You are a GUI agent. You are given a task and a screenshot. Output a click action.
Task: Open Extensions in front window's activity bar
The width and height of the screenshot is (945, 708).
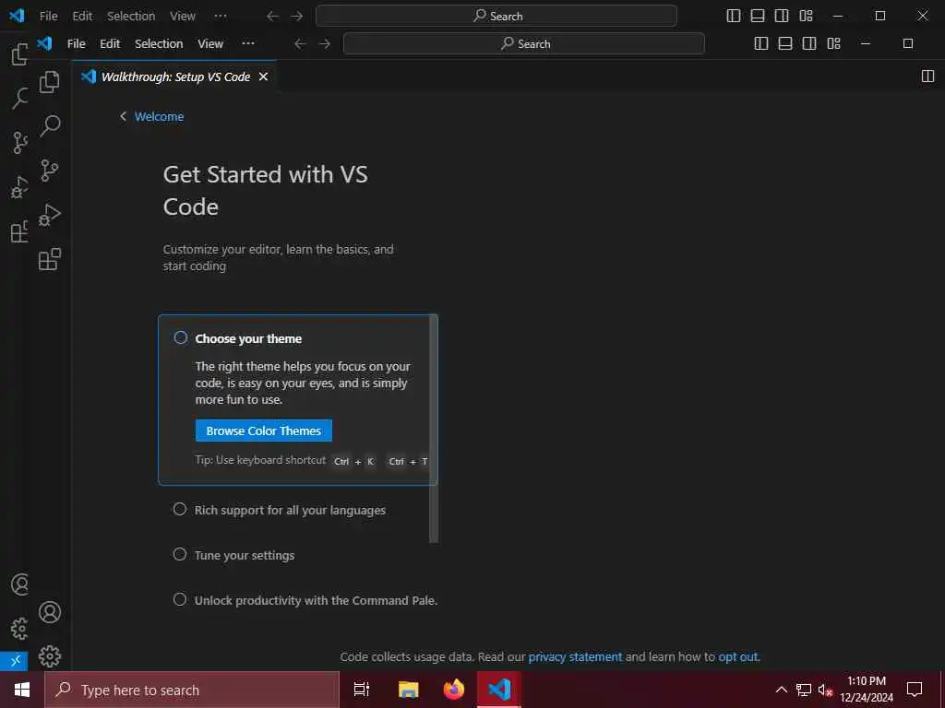(x=50, y=259)
